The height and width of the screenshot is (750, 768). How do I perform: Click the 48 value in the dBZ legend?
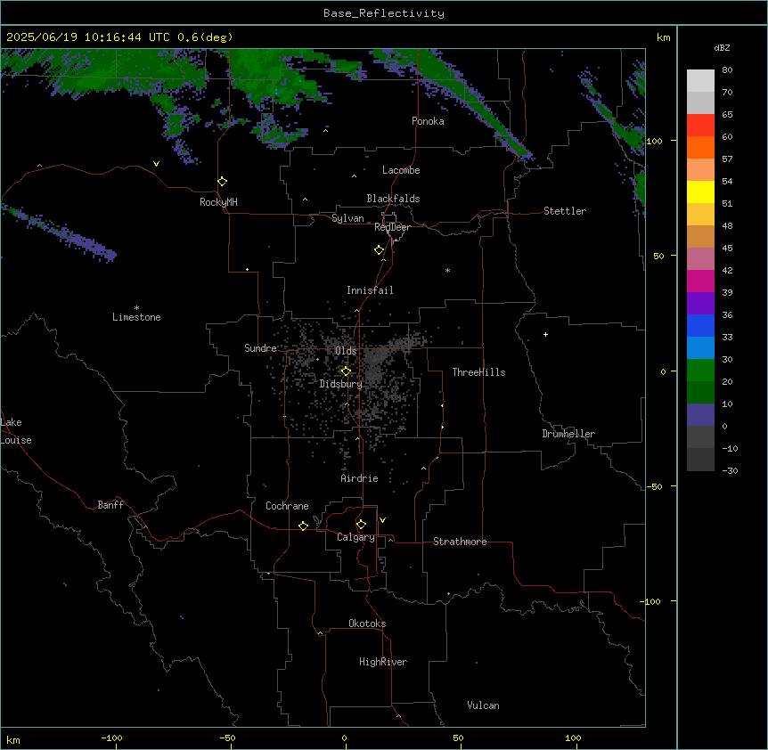click(x=727, y=225)
